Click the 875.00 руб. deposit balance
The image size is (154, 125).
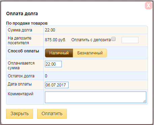pos(55,40)
